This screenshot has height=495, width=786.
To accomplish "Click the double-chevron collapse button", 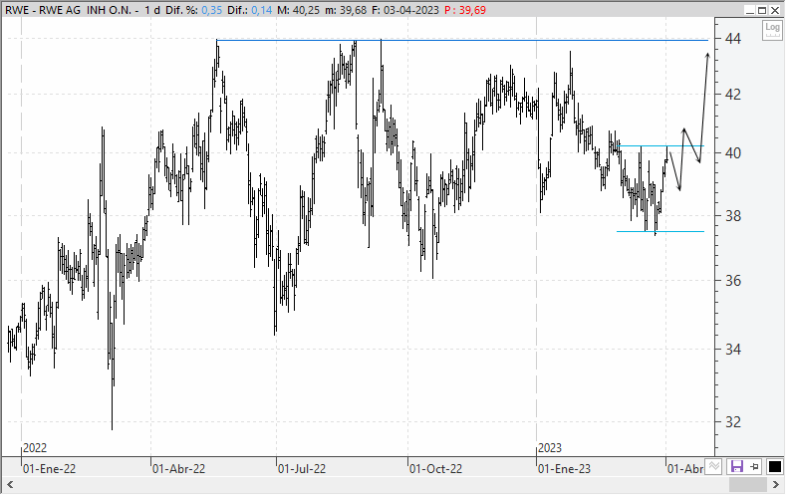I will 714,466.
